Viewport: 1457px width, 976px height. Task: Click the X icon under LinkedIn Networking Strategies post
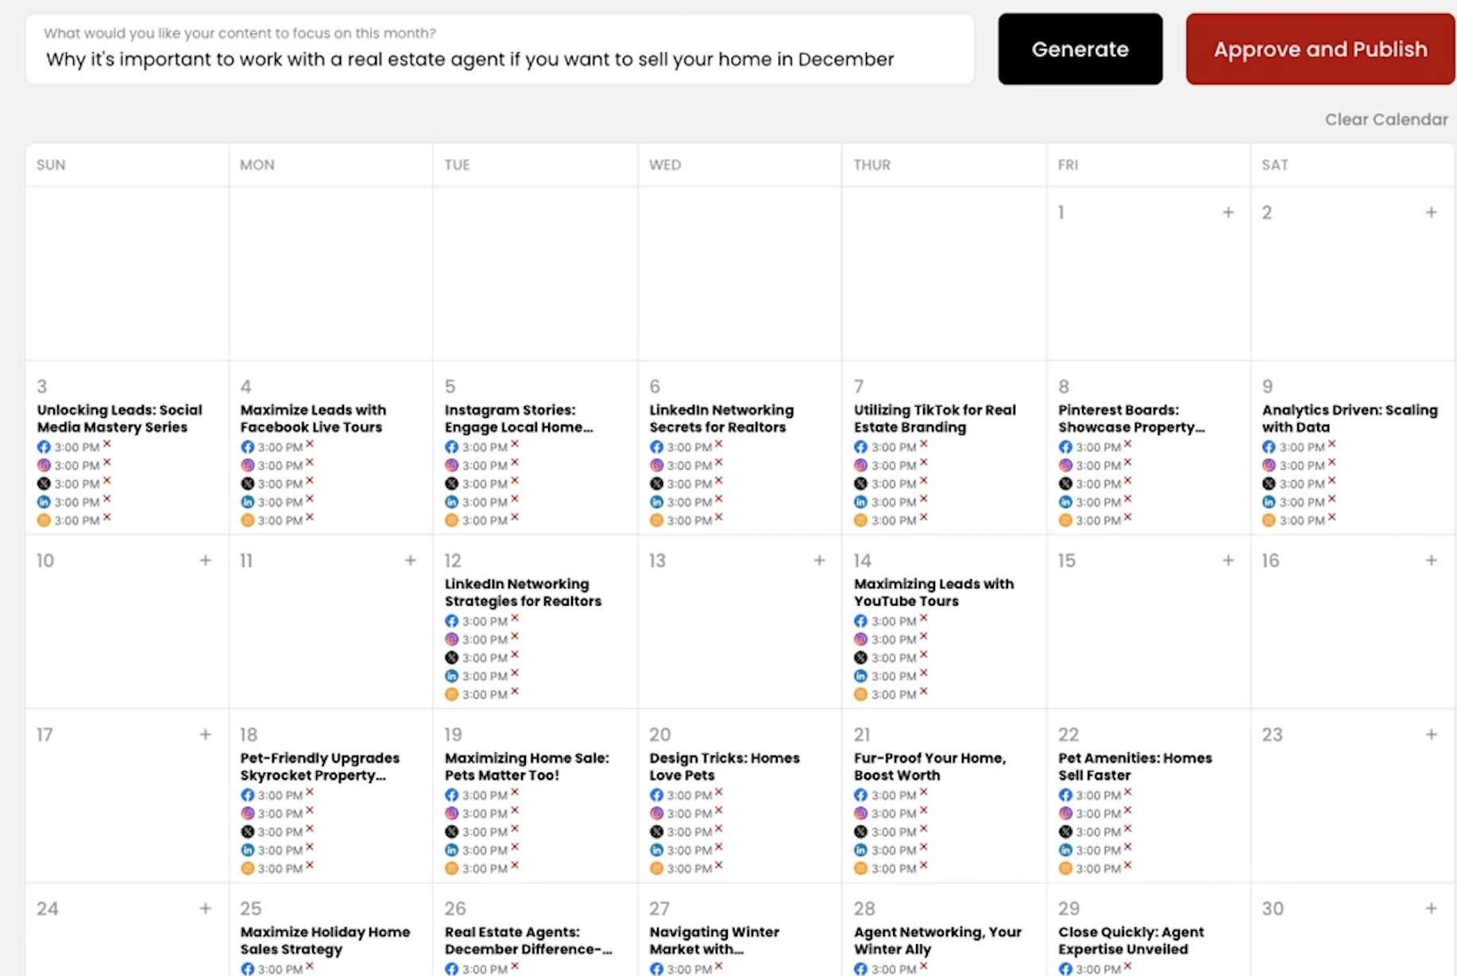pos(452,658)
